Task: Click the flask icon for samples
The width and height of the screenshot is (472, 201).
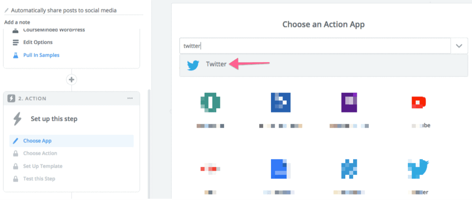Action: [16, 55]
